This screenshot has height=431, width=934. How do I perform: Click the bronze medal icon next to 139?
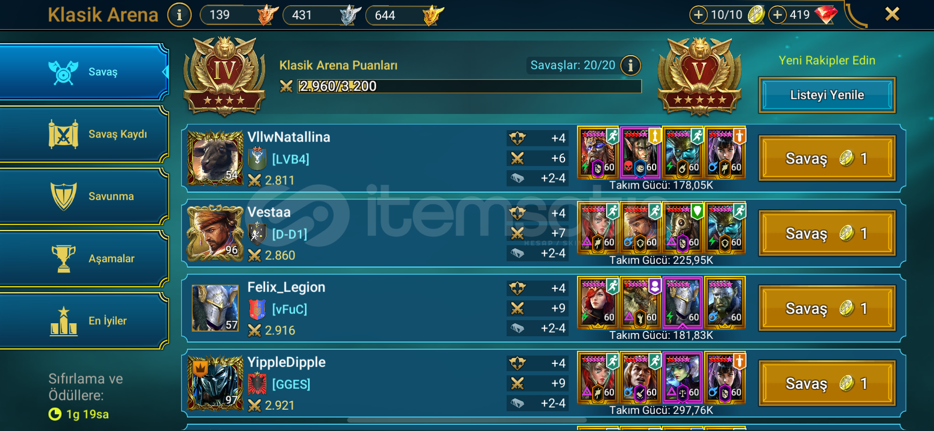(267, 15)
